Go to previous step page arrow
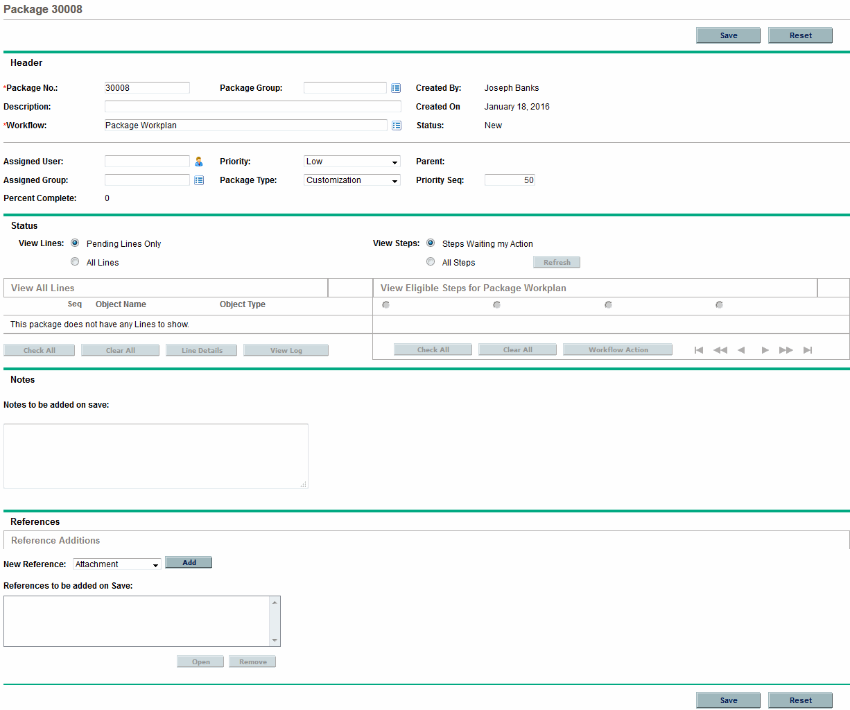Image resolution: width=850 pixels, height=710 pixels. coord(741,350)
